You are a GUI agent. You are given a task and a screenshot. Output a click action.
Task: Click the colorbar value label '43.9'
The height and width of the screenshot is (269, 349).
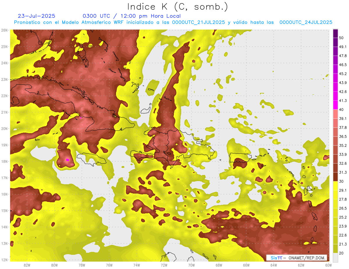[x=343, y=83]
